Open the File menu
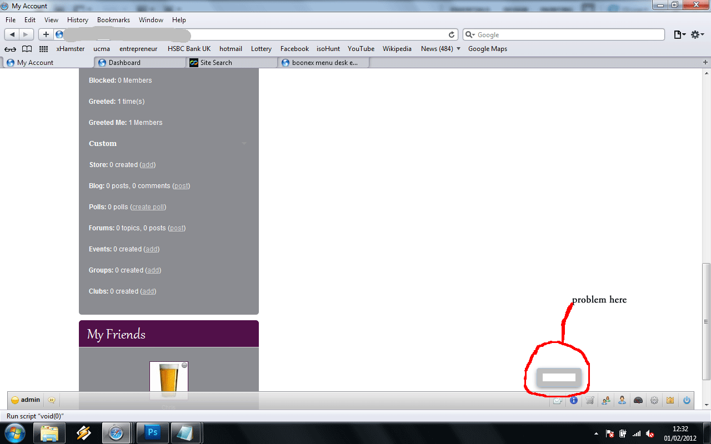Image resolution: width=711 pixels, height=444 pixels. click(x=11, y=20)
